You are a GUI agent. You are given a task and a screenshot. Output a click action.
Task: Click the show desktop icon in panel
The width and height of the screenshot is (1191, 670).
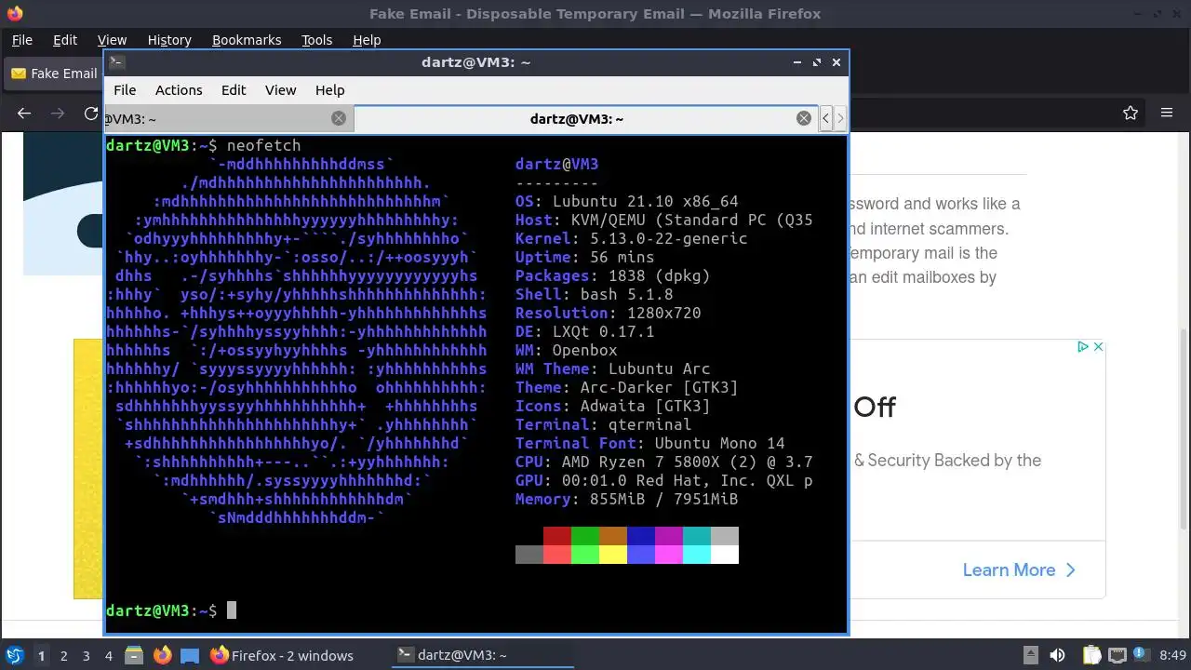(x=190, y=655)
